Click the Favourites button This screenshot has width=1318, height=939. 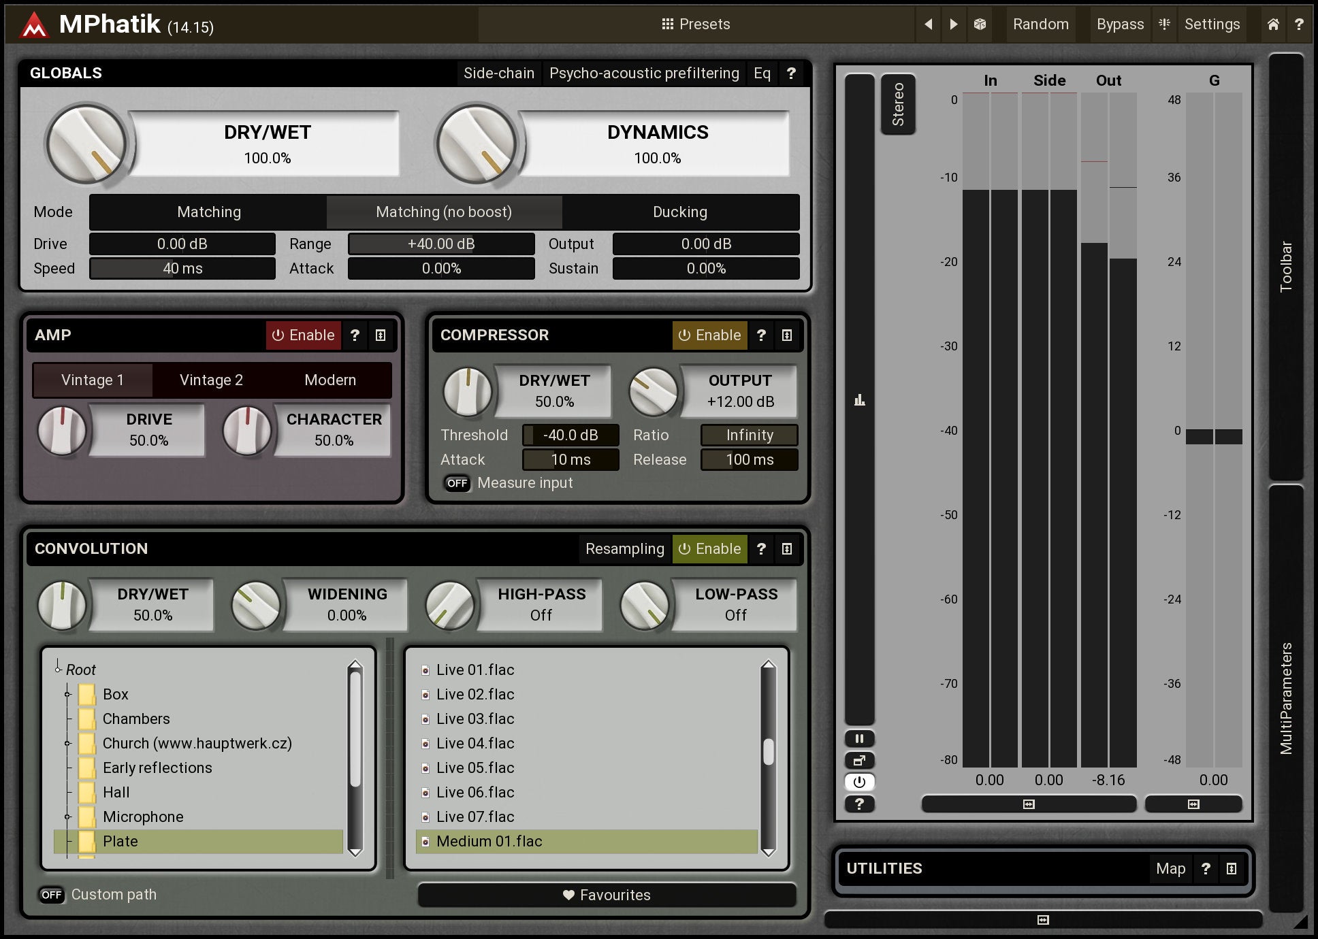(x=607, y=895)
